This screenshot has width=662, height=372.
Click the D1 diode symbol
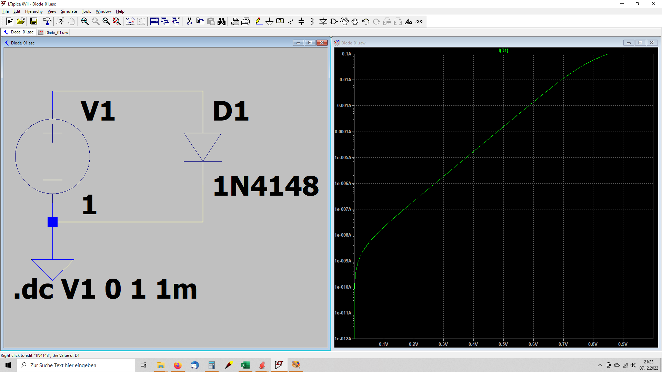coord(203,147)
